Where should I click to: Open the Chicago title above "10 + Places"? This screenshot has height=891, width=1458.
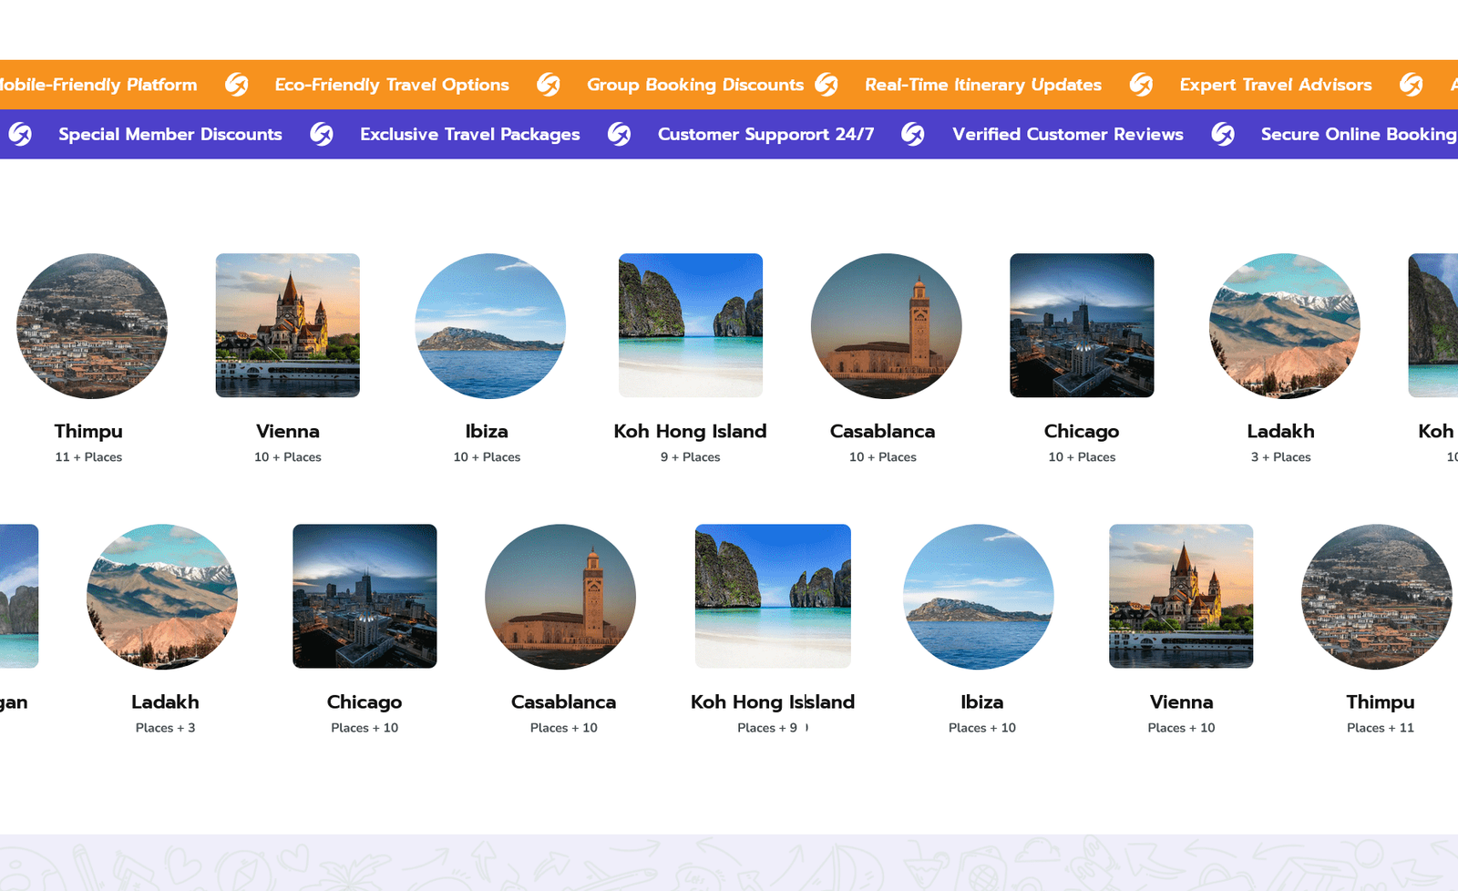click(x=1082, y=431)
